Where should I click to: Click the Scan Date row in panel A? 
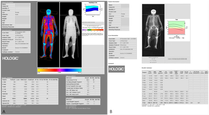tap(16, 33)
